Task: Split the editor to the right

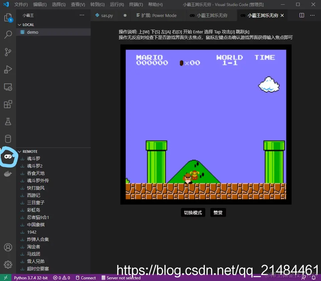Action: (x=302, y=15)
